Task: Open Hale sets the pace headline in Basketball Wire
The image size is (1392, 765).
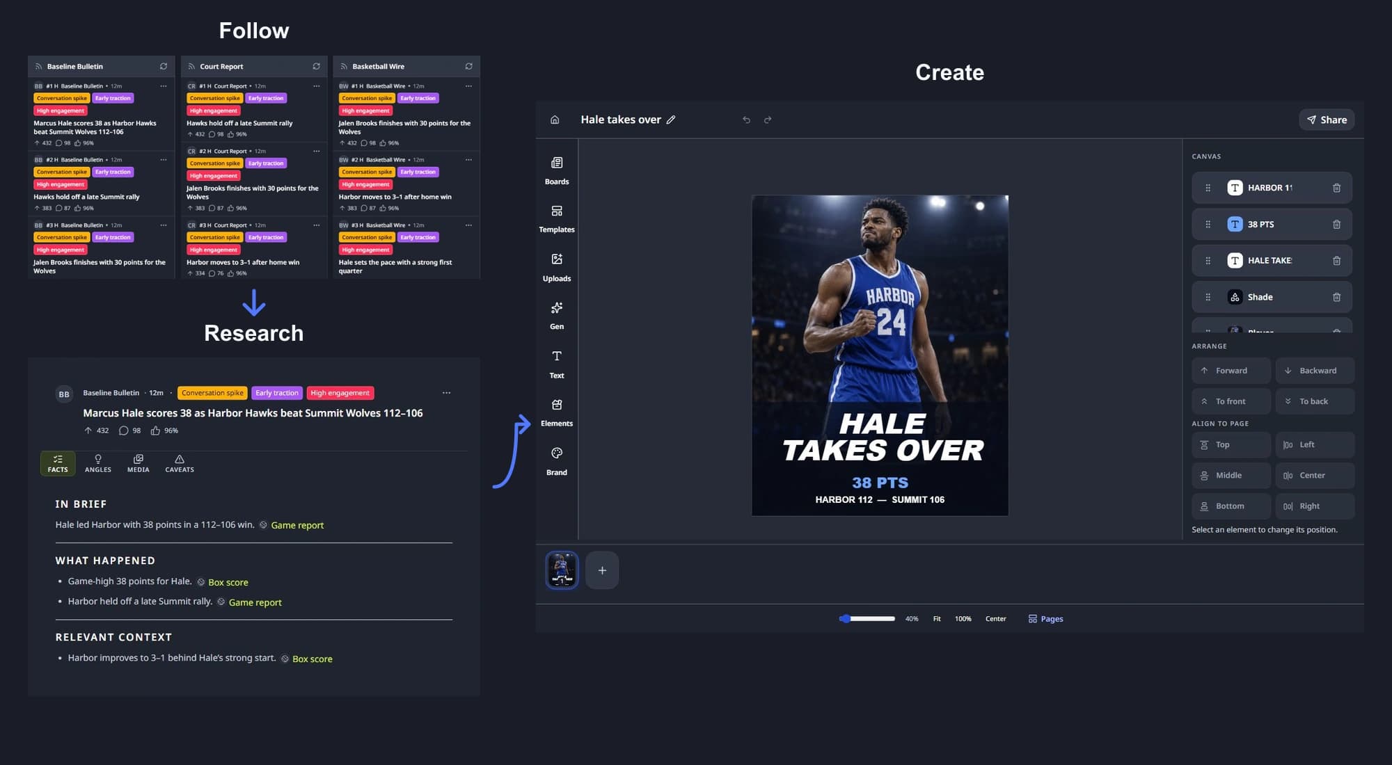Action: pos(395,266)
